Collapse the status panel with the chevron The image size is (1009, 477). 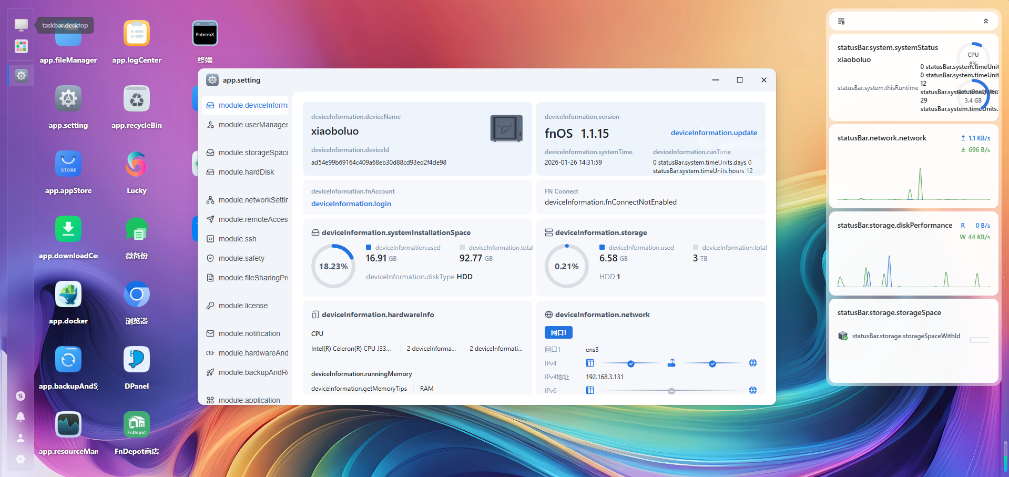(x=986, y=22)
